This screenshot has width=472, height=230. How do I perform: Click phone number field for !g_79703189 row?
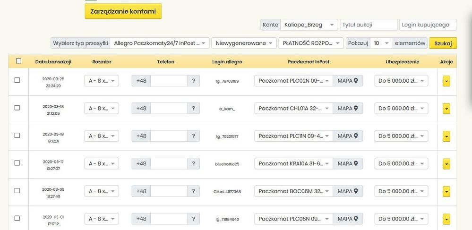point(169,81)
